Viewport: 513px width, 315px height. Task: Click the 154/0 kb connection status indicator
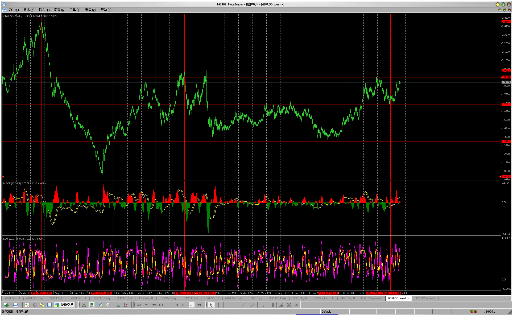(x=490, y=312)
